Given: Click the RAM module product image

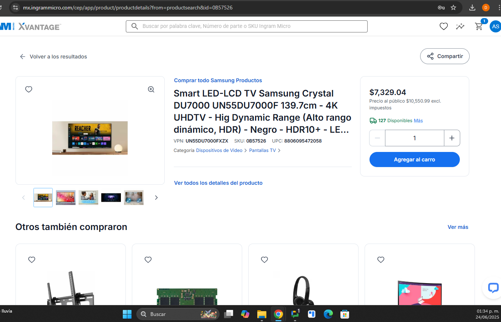Looking at the screenshot, I should 187,297.
